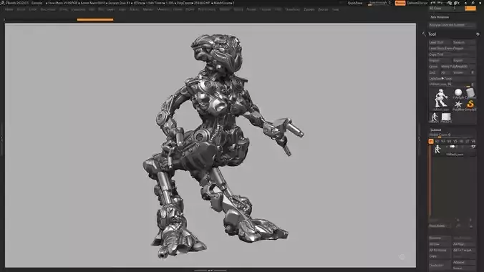Click the subtool robot thumbnail
This screenshot has height=272, width=484.
tap(437, 150)
